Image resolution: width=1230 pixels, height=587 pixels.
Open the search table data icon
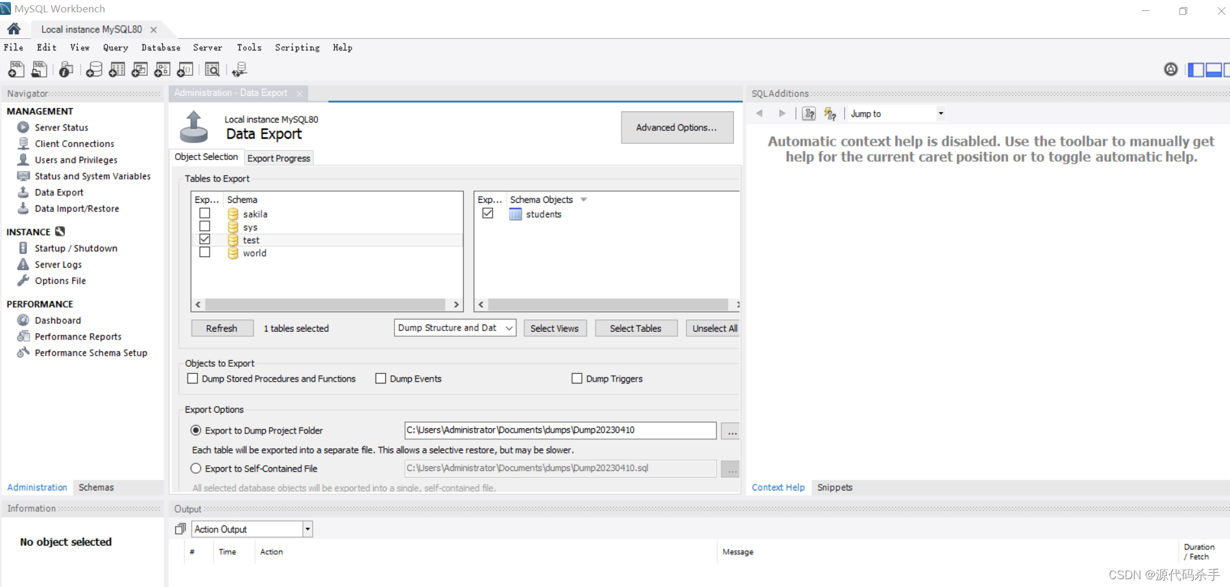pos(212,69)
